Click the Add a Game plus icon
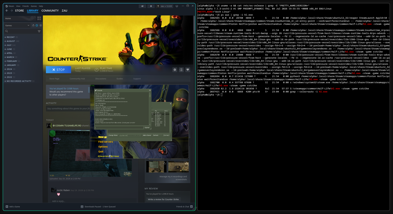393x214 pixels. 7,207
